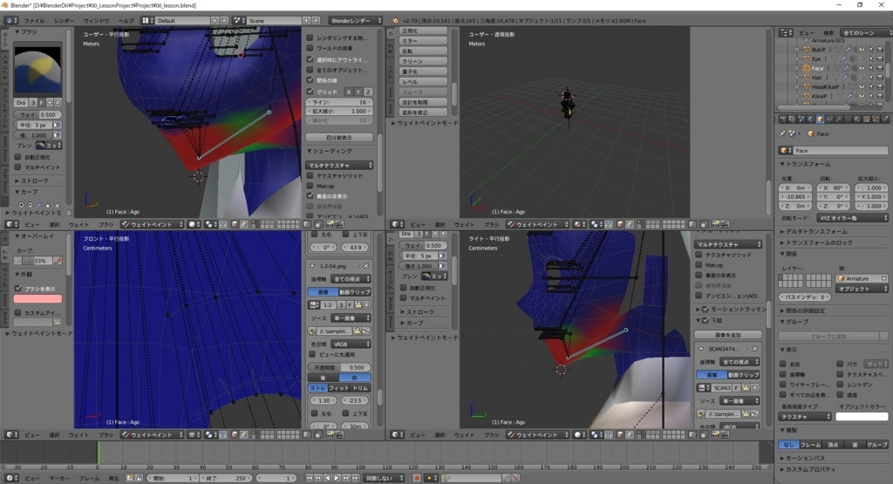Toggle visibility eye for Face in the outliner
Image resolution: width=893 pixels, height=484 pixels.
[x=861, y=68]
